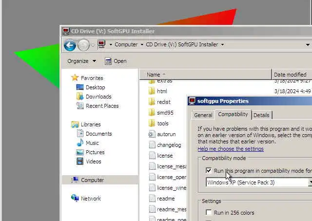Open Downloads folder in Favorites
Image resolution: width=312 pixels, height=221 pixels.
click(x=94, y=97)
